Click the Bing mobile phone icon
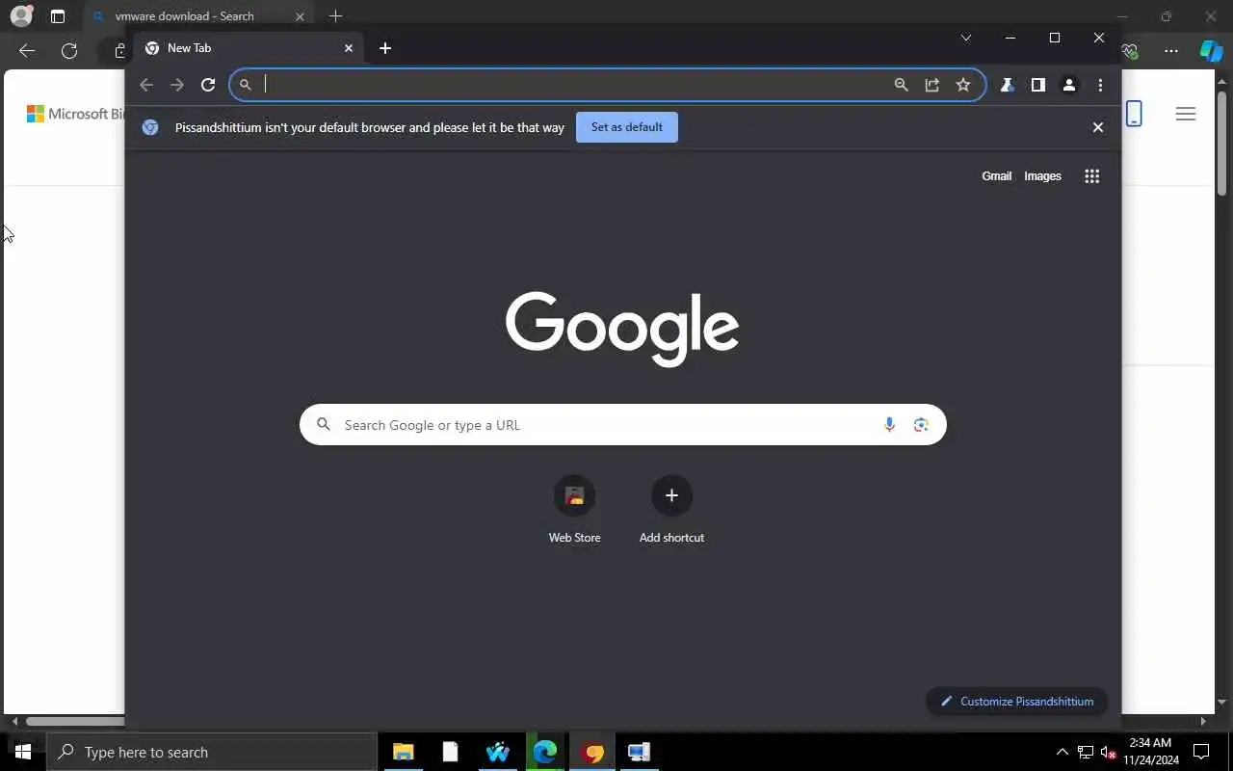The width and height of the screenshot is (1233, 771). coord(1134,114)
